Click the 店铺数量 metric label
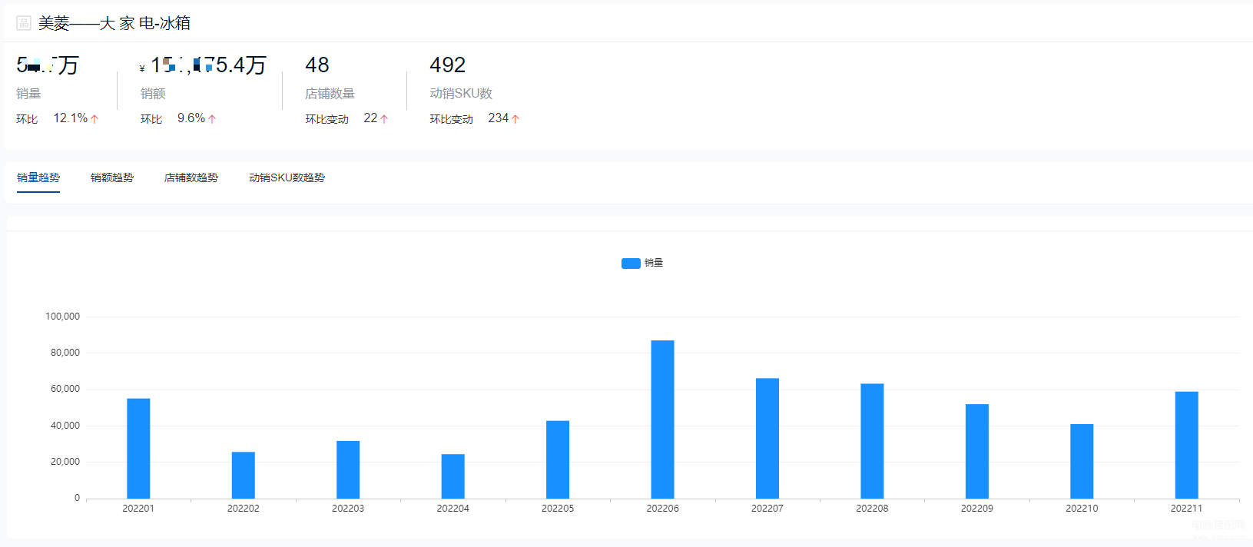This screenshot has height=547, width=1253. 330,94
